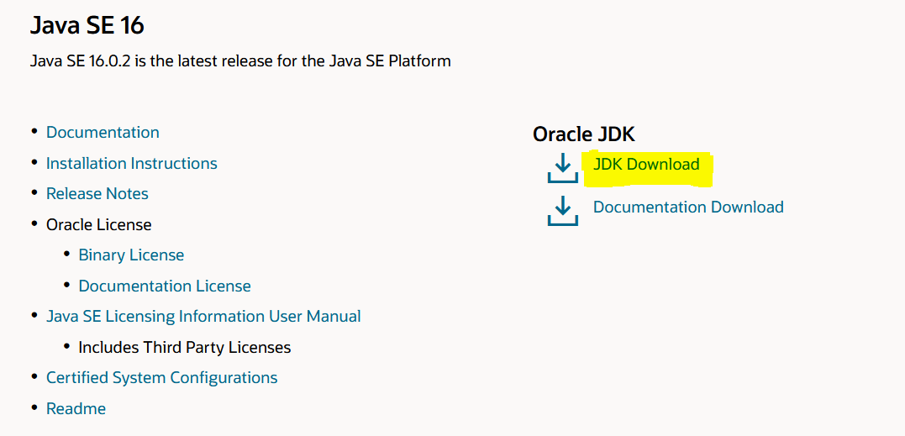This screenshot has width=905, height=436.
Task: Open the Binary License link
Action: click(x=131, y=255)
